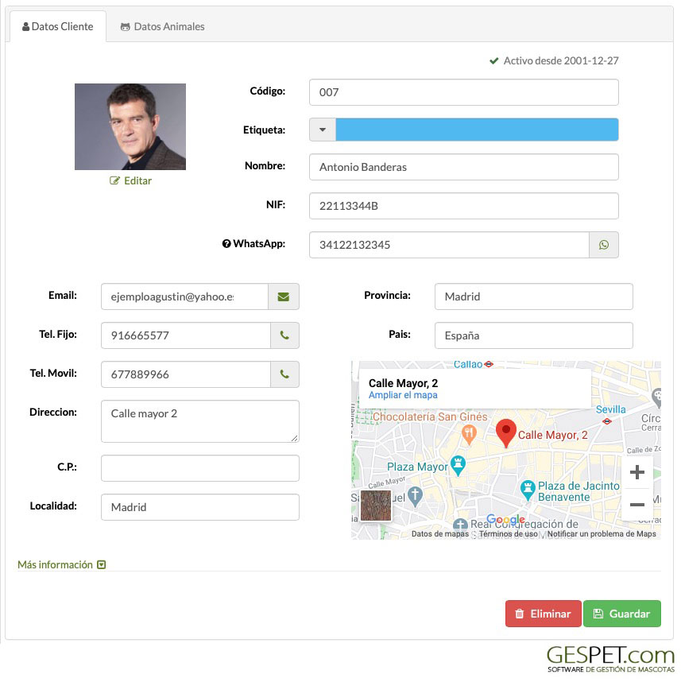Screen dimensions: 681x682
Task: Zoom in on the map
Action: point(637,472)
